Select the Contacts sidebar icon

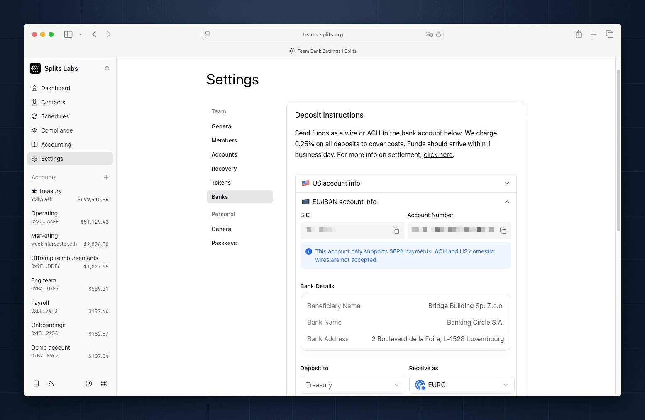35,102
